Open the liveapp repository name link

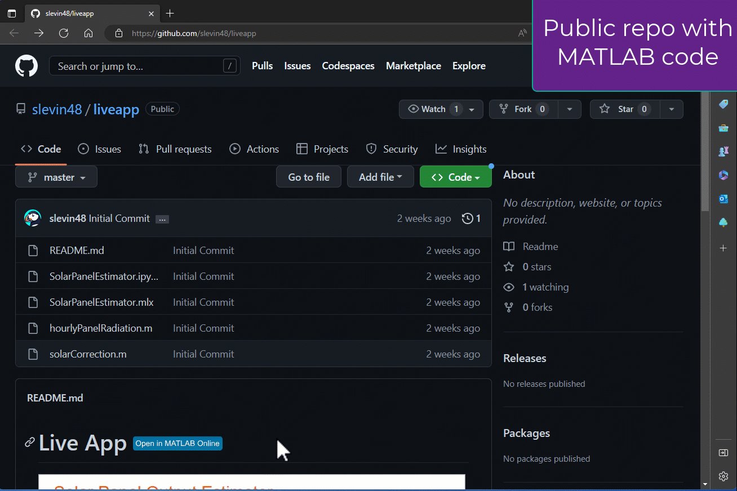click(116, 109)
